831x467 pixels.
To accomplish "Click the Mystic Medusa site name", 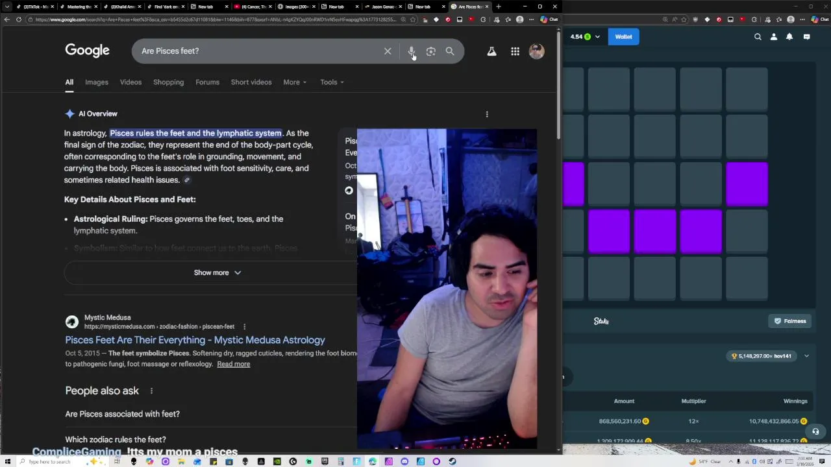I will pyautogui.click(x=107, y=318).
